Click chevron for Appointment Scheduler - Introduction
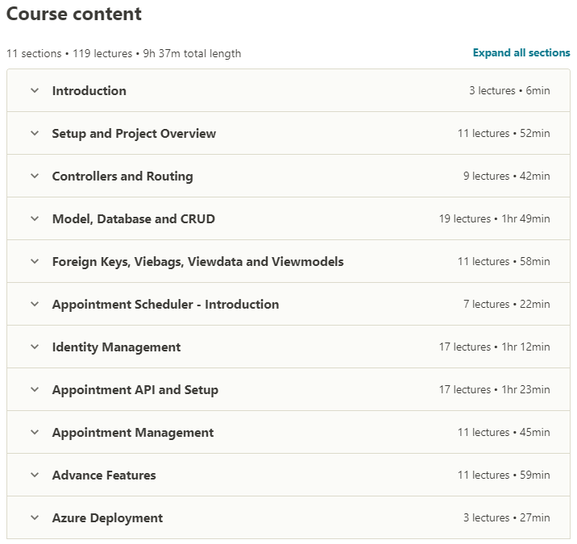Viewport: 577px width, 544px height. pos(35,305)
